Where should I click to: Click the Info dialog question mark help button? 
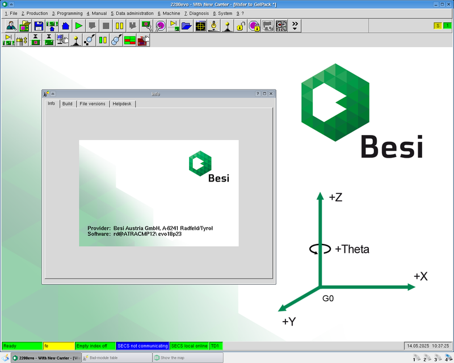point(258,94)
